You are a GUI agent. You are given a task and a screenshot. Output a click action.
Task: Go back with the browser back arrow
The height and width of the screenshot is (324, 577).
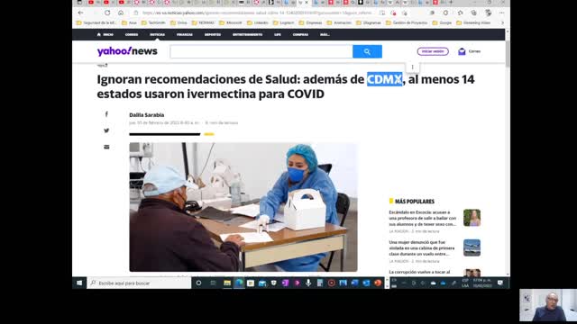[80, 13]
